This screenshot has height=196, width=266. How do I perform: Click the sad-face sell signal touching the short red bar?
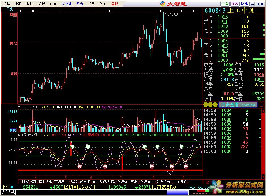pos(72,147)
